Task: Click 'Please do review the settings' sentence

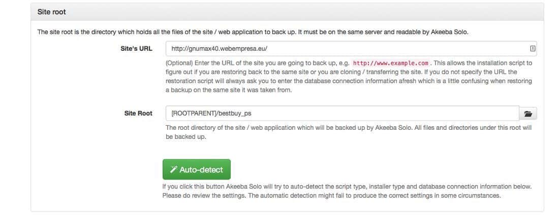Action: pyautogui.click(x=331, y=195)
